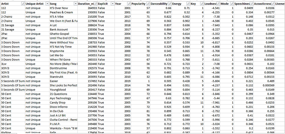The image size is (285, 134).
Task: Select the partly visible Liveness column header
Action: pos(280,4)
